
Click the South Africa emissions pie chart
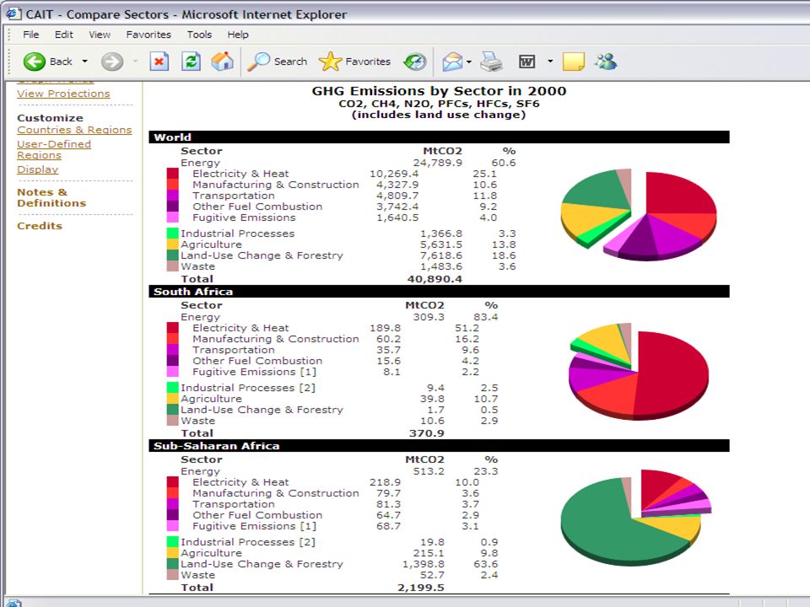click(639, 371)
